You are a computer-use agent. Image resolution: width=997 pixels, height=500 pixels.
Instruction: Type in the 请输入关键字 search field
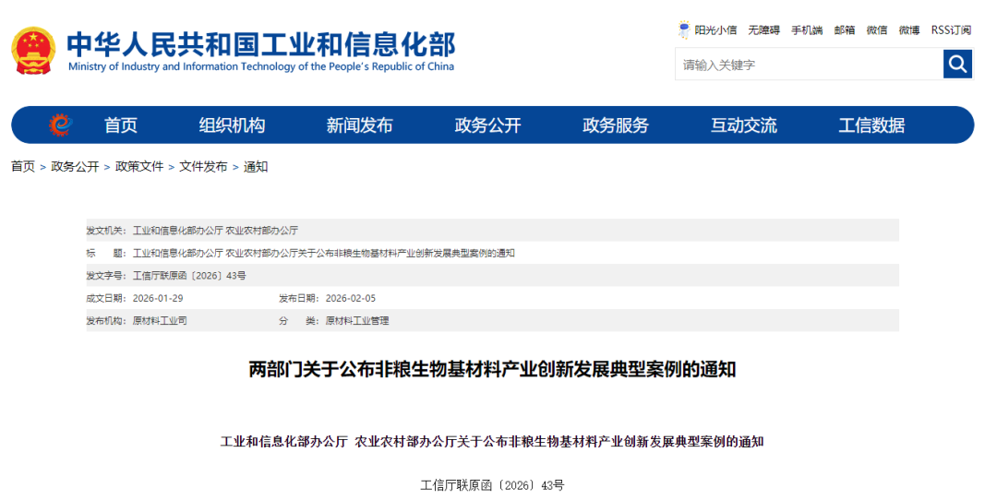[808, 65]
